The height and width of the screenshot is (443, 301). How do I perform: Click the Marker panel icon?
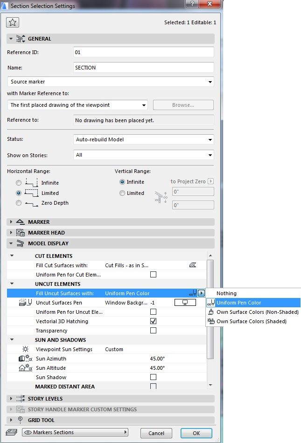point(21,222)
